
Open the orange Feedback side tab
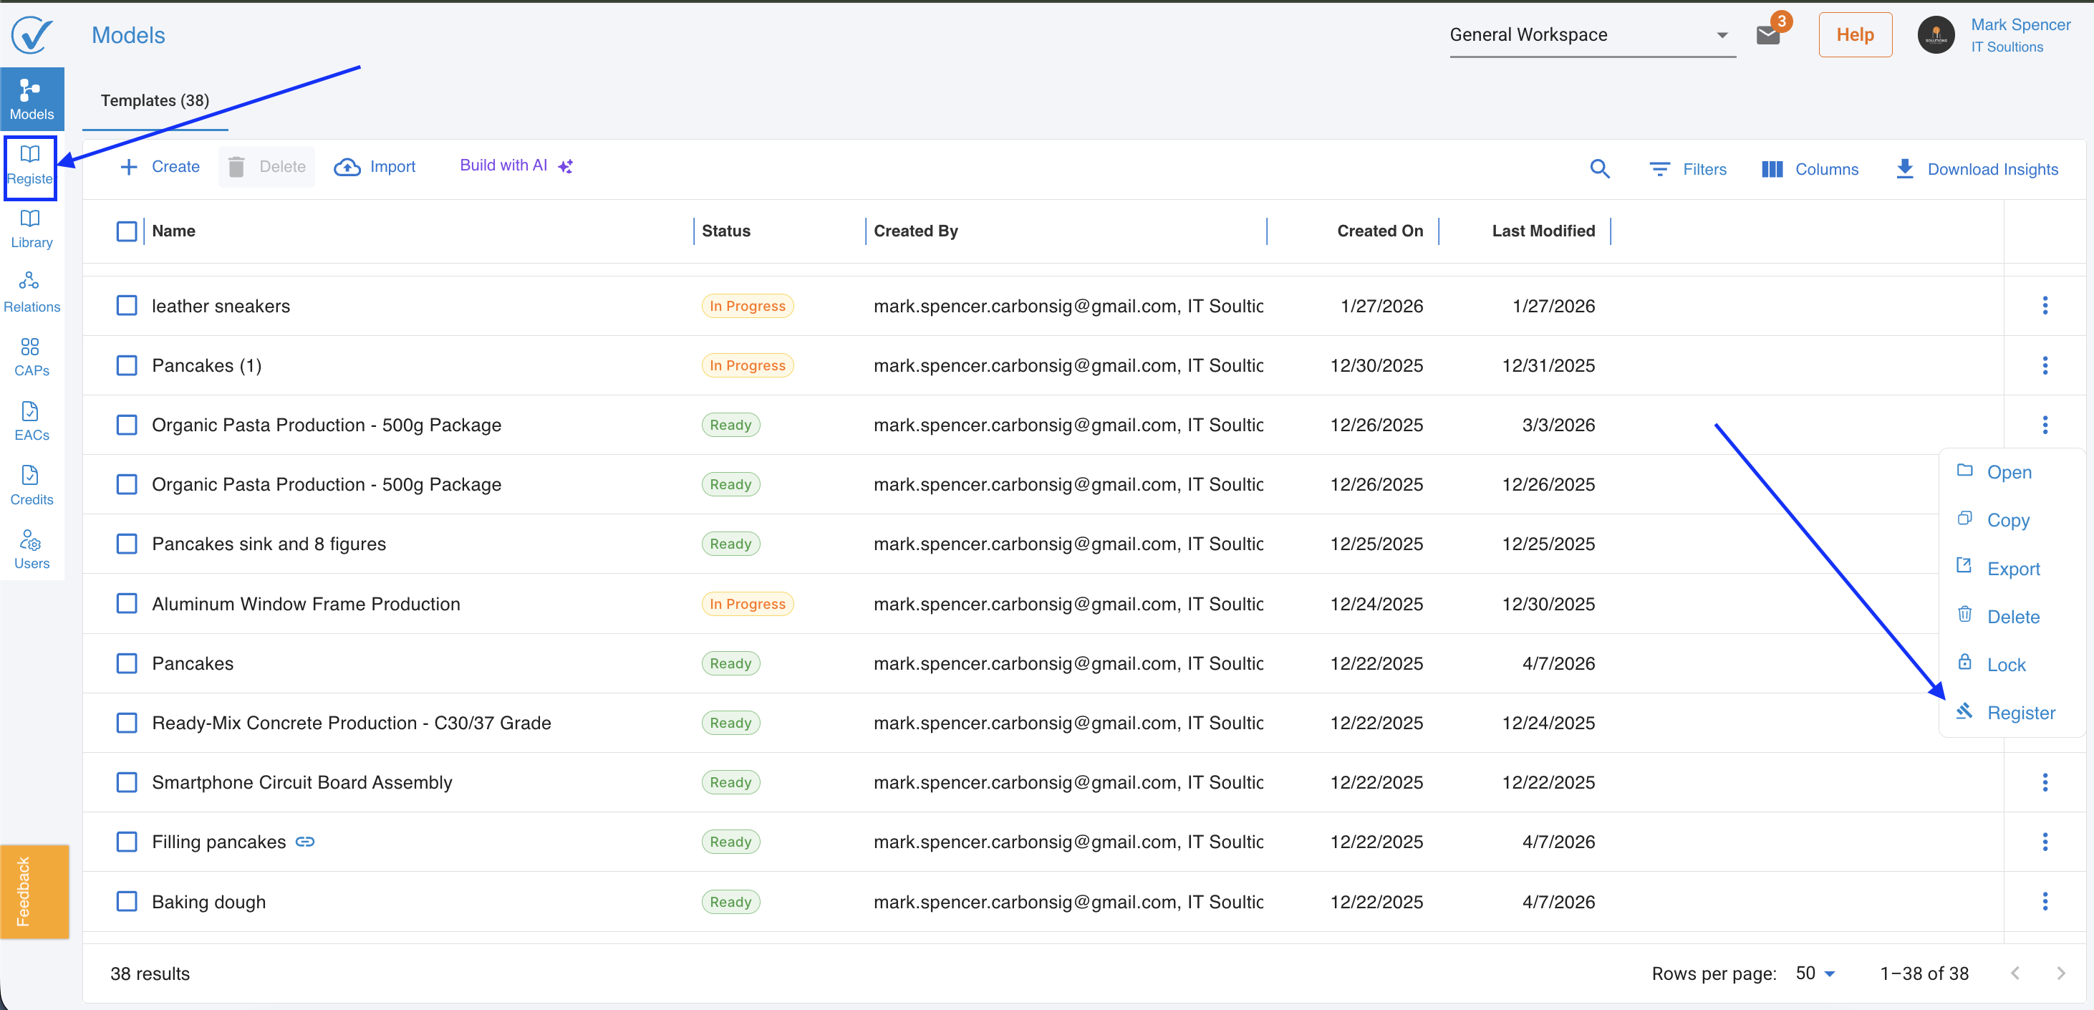(34, 891)
